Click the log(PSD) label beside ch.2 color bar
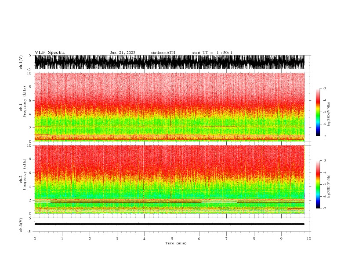The width and height of the screenshot is (348, 268). pos(329,187)
